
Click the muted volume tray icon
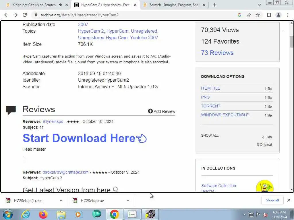[265, 215]
